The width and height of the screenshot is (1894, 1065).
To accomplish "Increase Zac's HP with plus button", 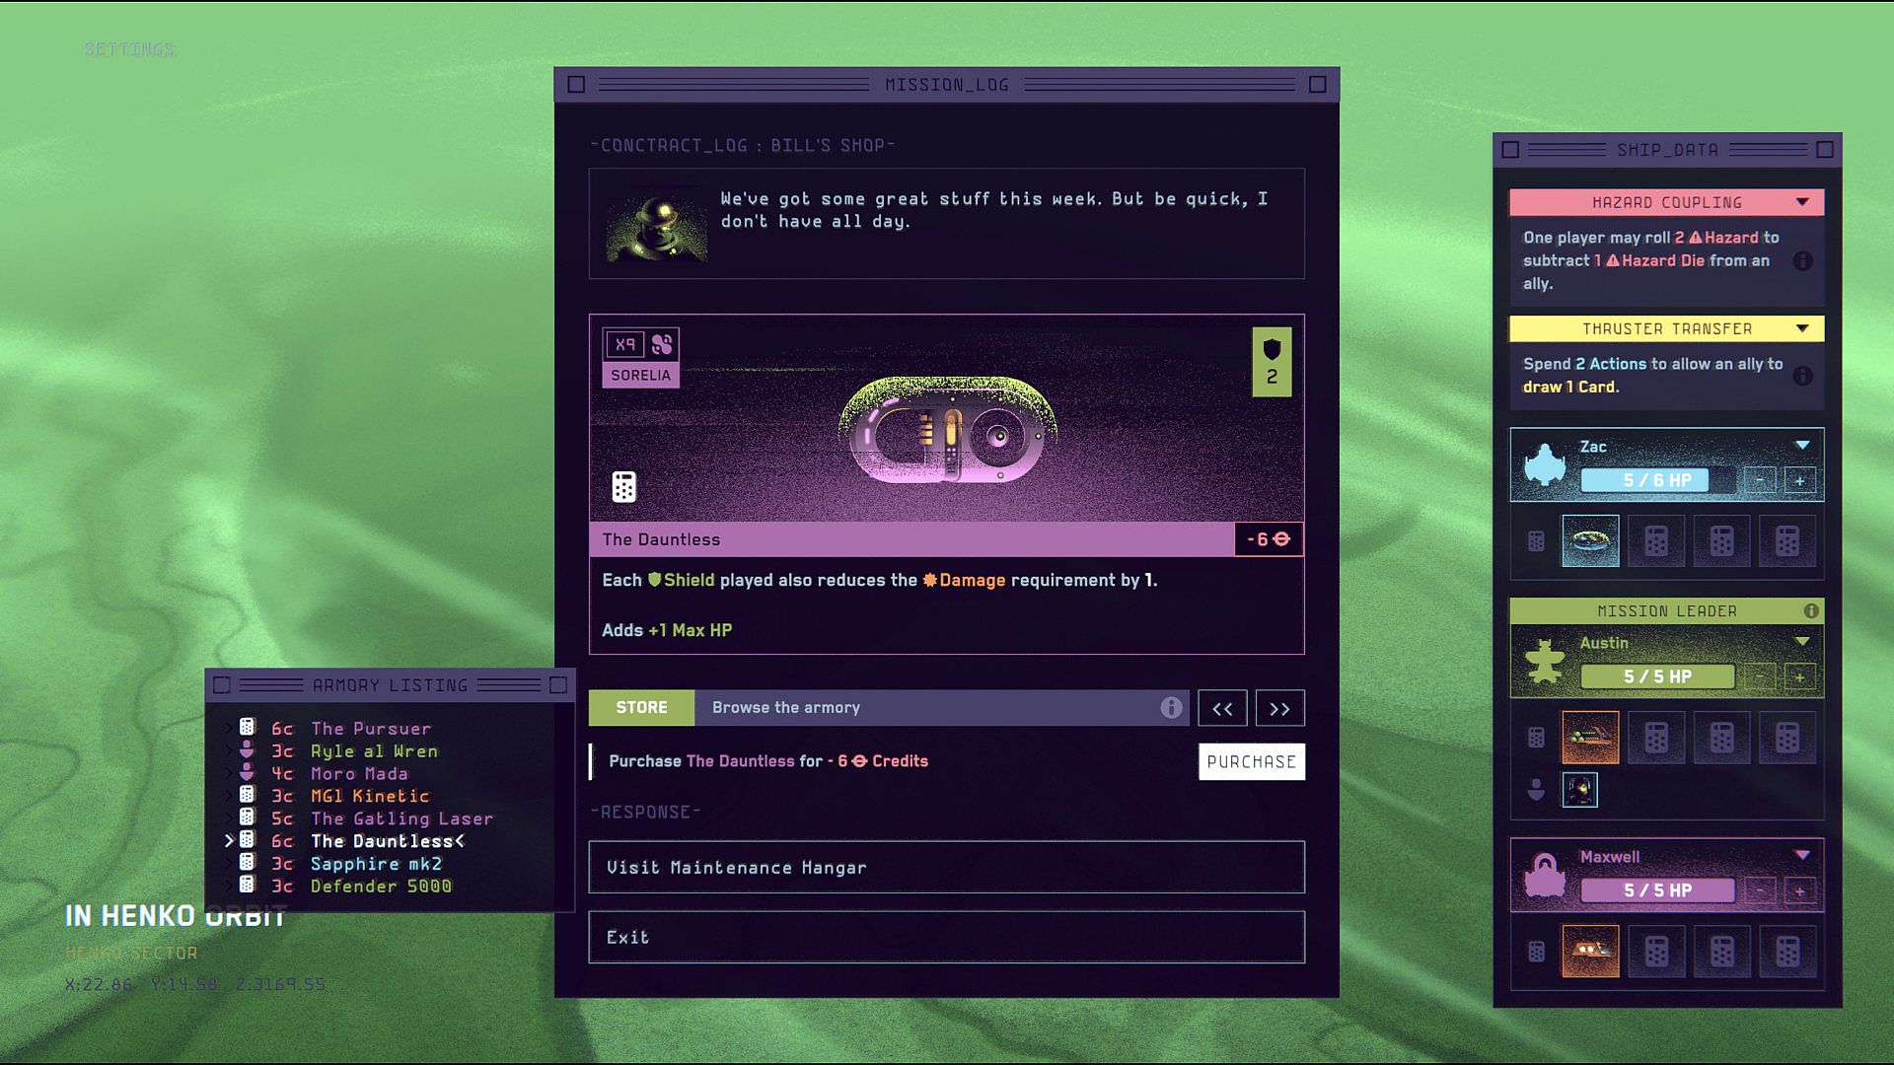I will tap(1799, 481).
